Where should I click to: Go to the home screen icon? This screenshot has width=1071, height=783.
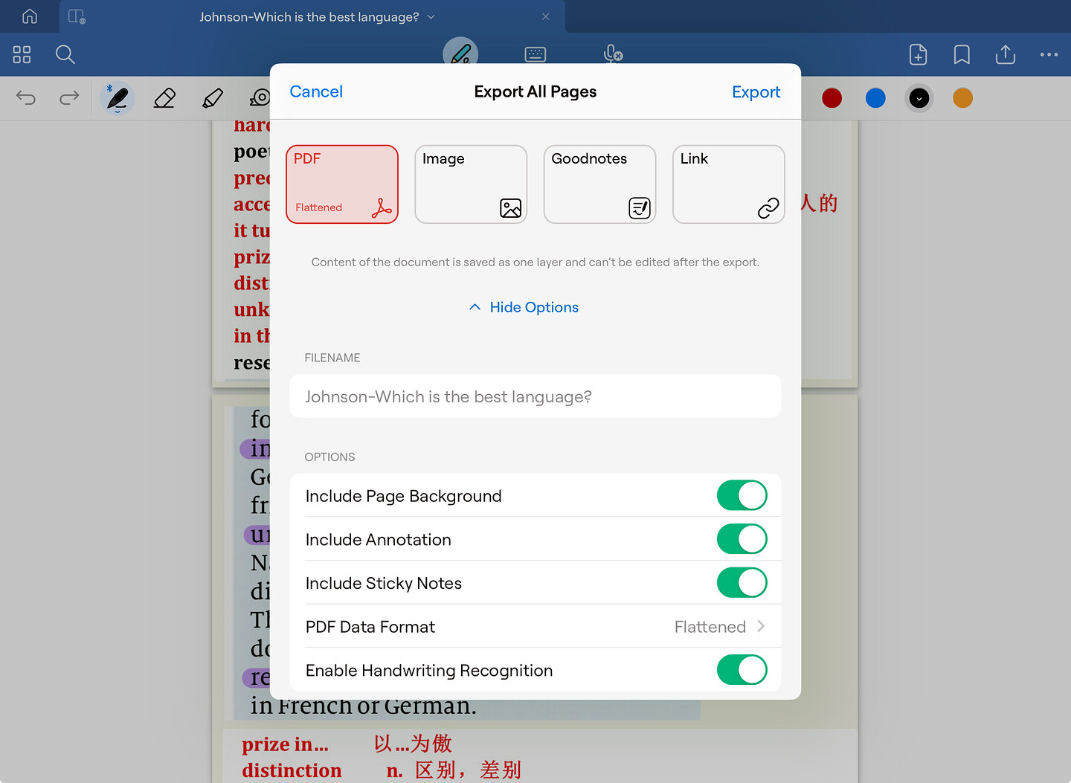click(x=30, y=16)
